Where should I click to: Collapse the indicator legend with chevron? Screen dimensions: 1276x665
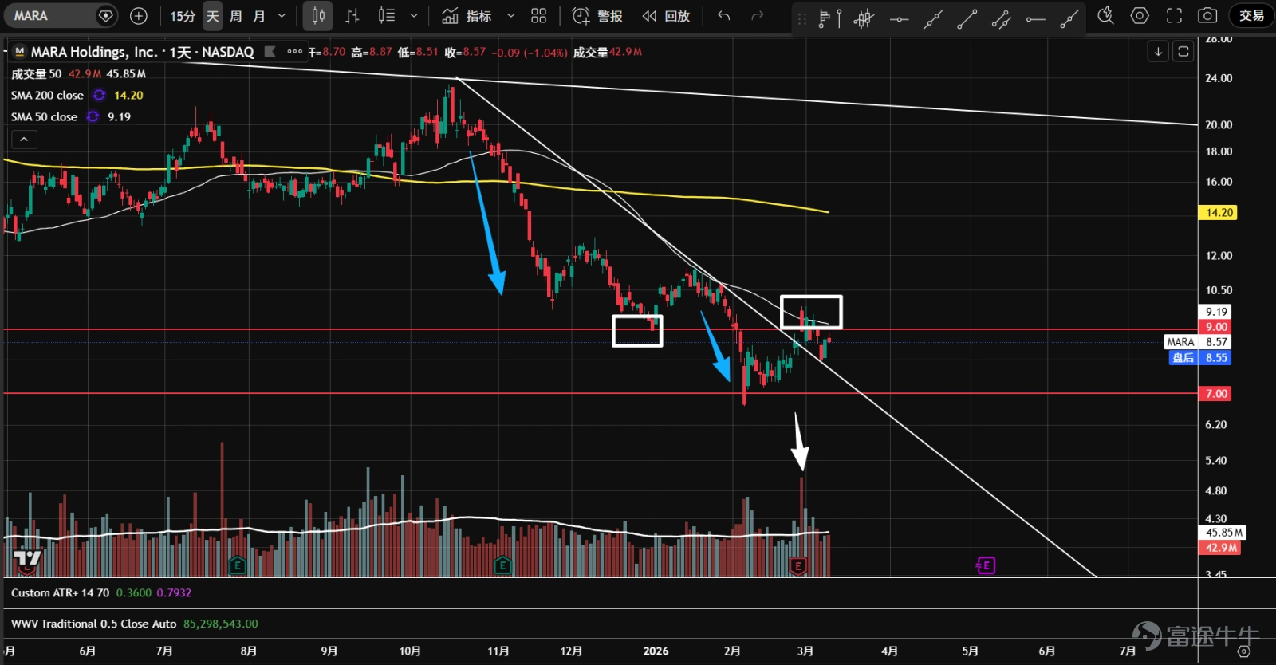[24, 140]
